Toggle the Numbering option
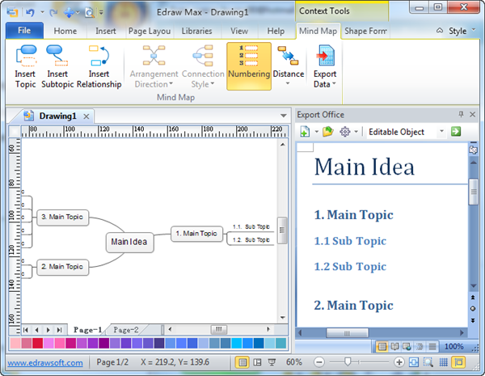 click(249, 65)
